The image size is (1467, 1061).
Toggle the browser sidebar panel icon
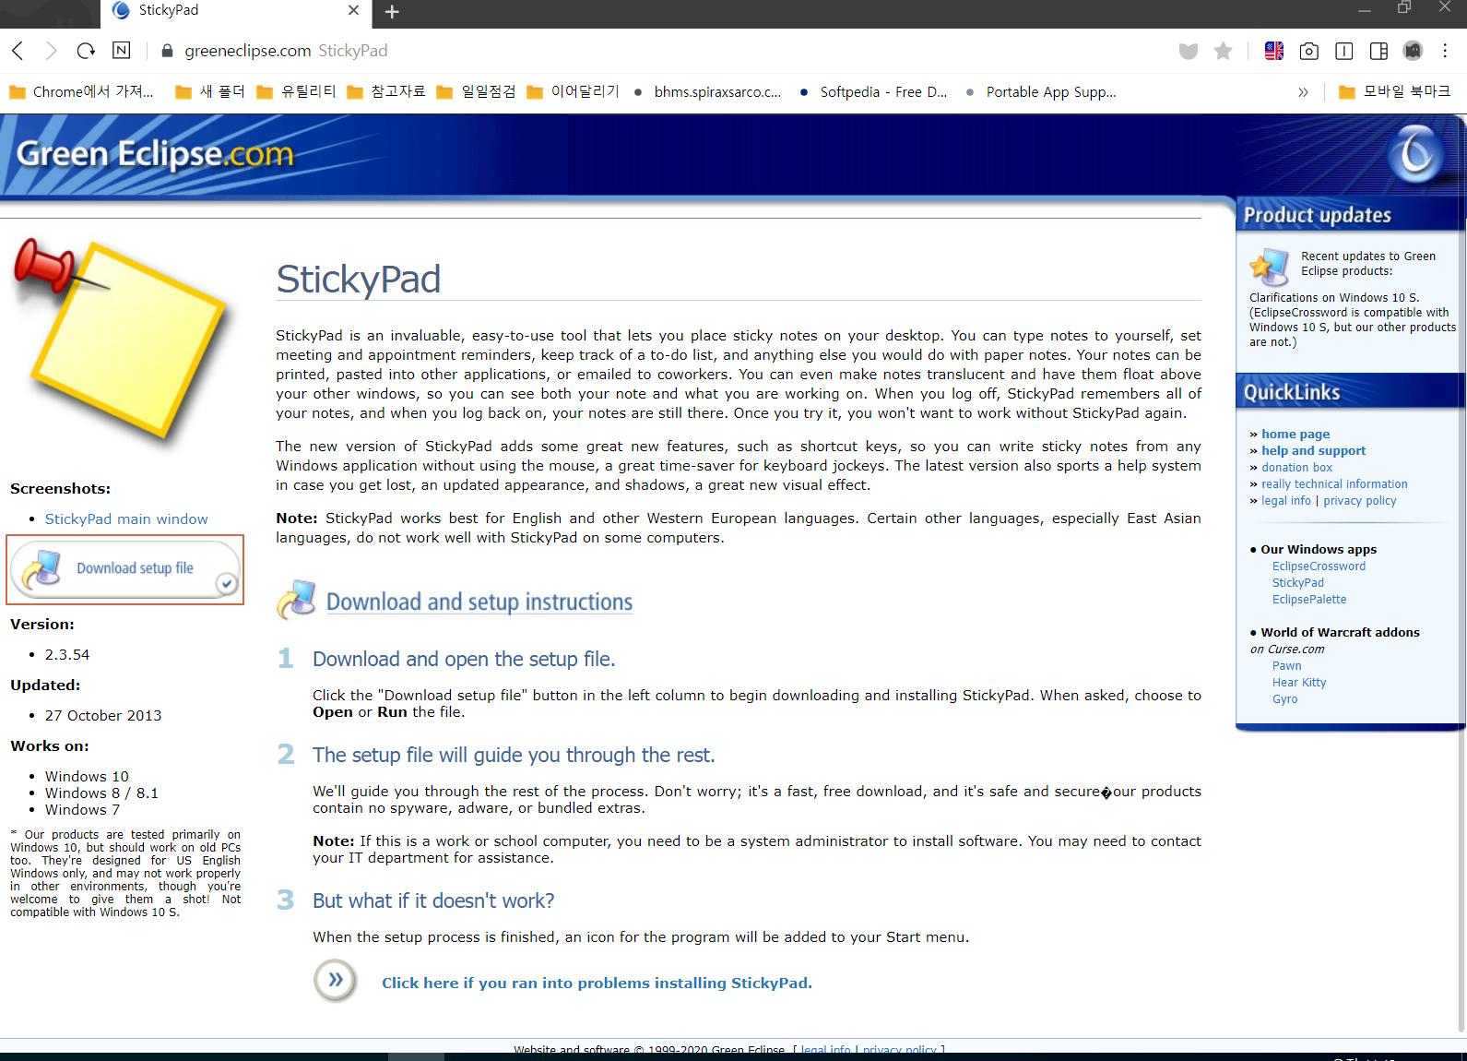1379,51
